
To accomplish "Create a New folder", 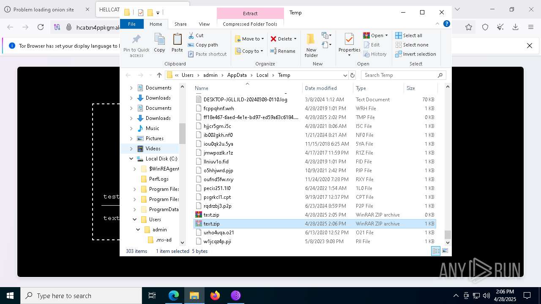I will click(x=311, y=45).
